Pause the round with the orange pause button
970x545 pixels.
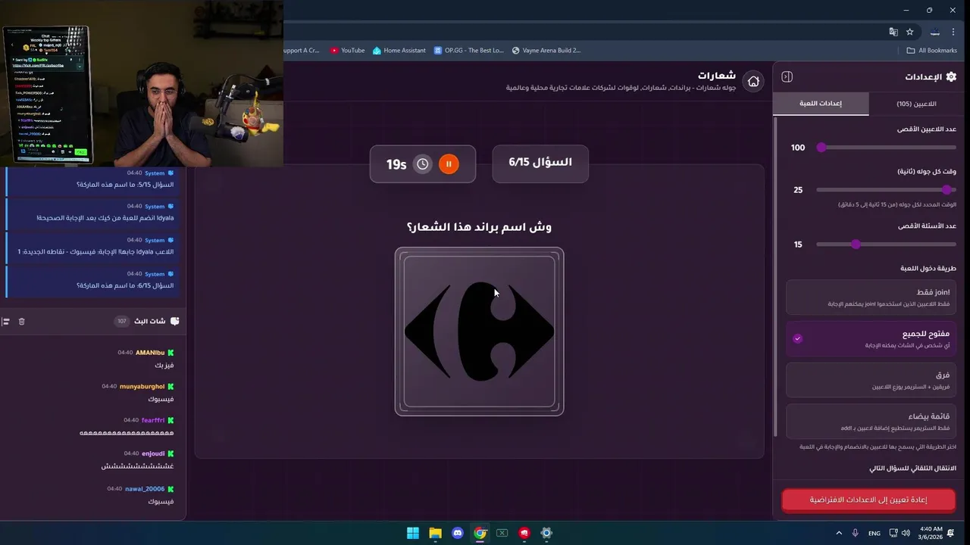click(x=449, y=164)
